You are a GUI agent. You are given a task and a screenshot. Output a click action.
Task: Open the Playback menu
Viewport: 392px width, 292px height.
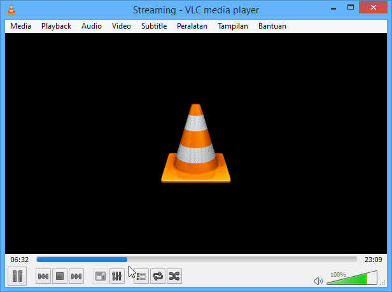point(56,26)
